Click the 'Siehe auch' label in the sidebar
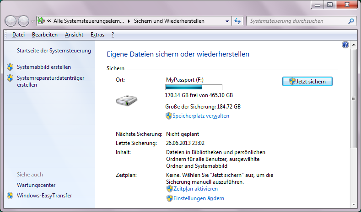The image size is (361, 212). tap(30, 174)
